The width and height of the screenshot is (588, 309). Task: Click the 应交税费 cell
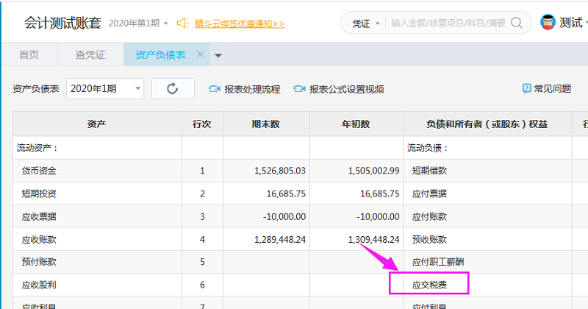click(x=429, y=284)
